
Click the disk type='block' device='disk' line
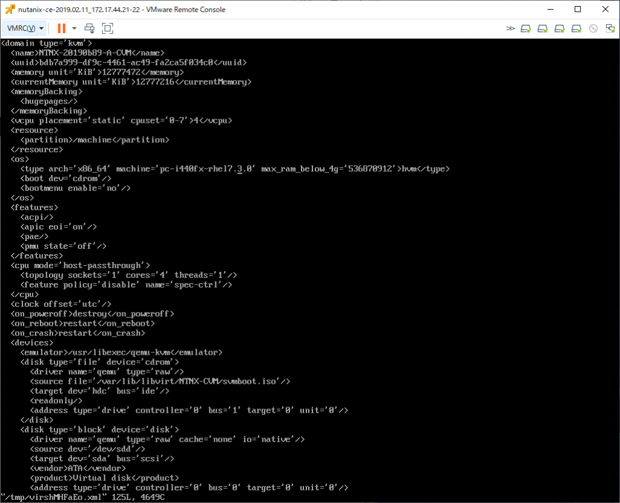click(x=100, y=430)
